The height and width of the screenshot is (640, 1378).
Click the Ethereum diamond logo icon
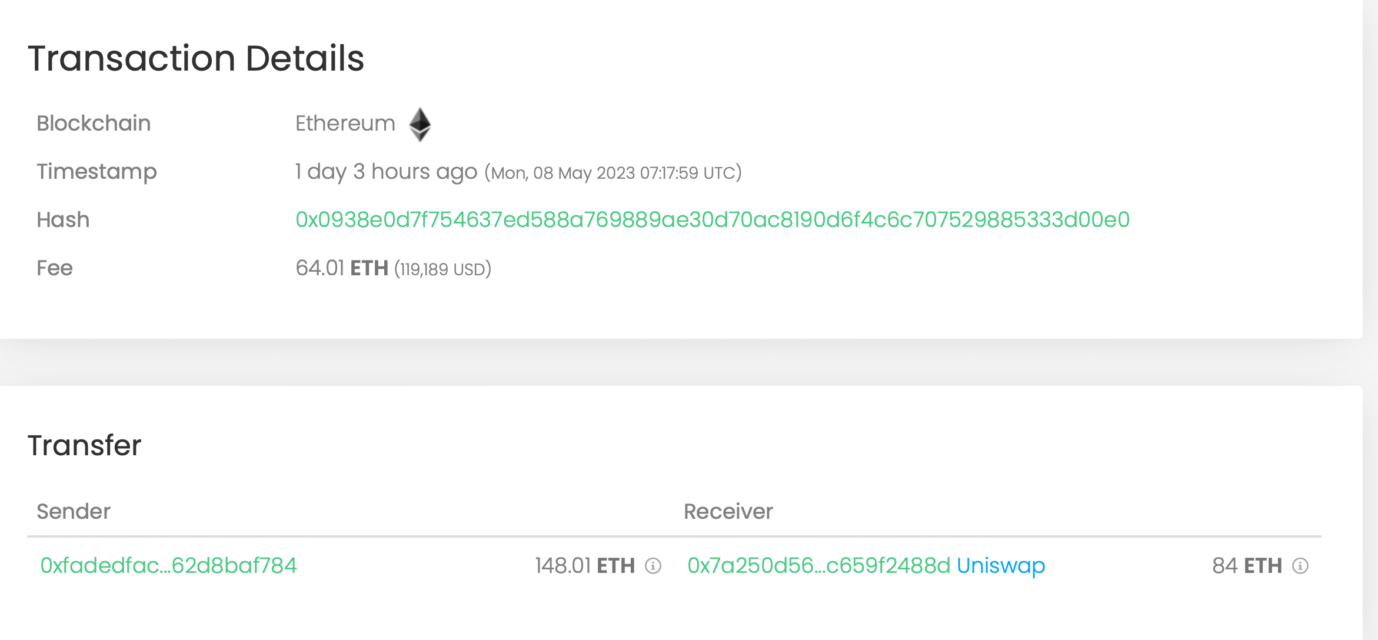point(420,124)
